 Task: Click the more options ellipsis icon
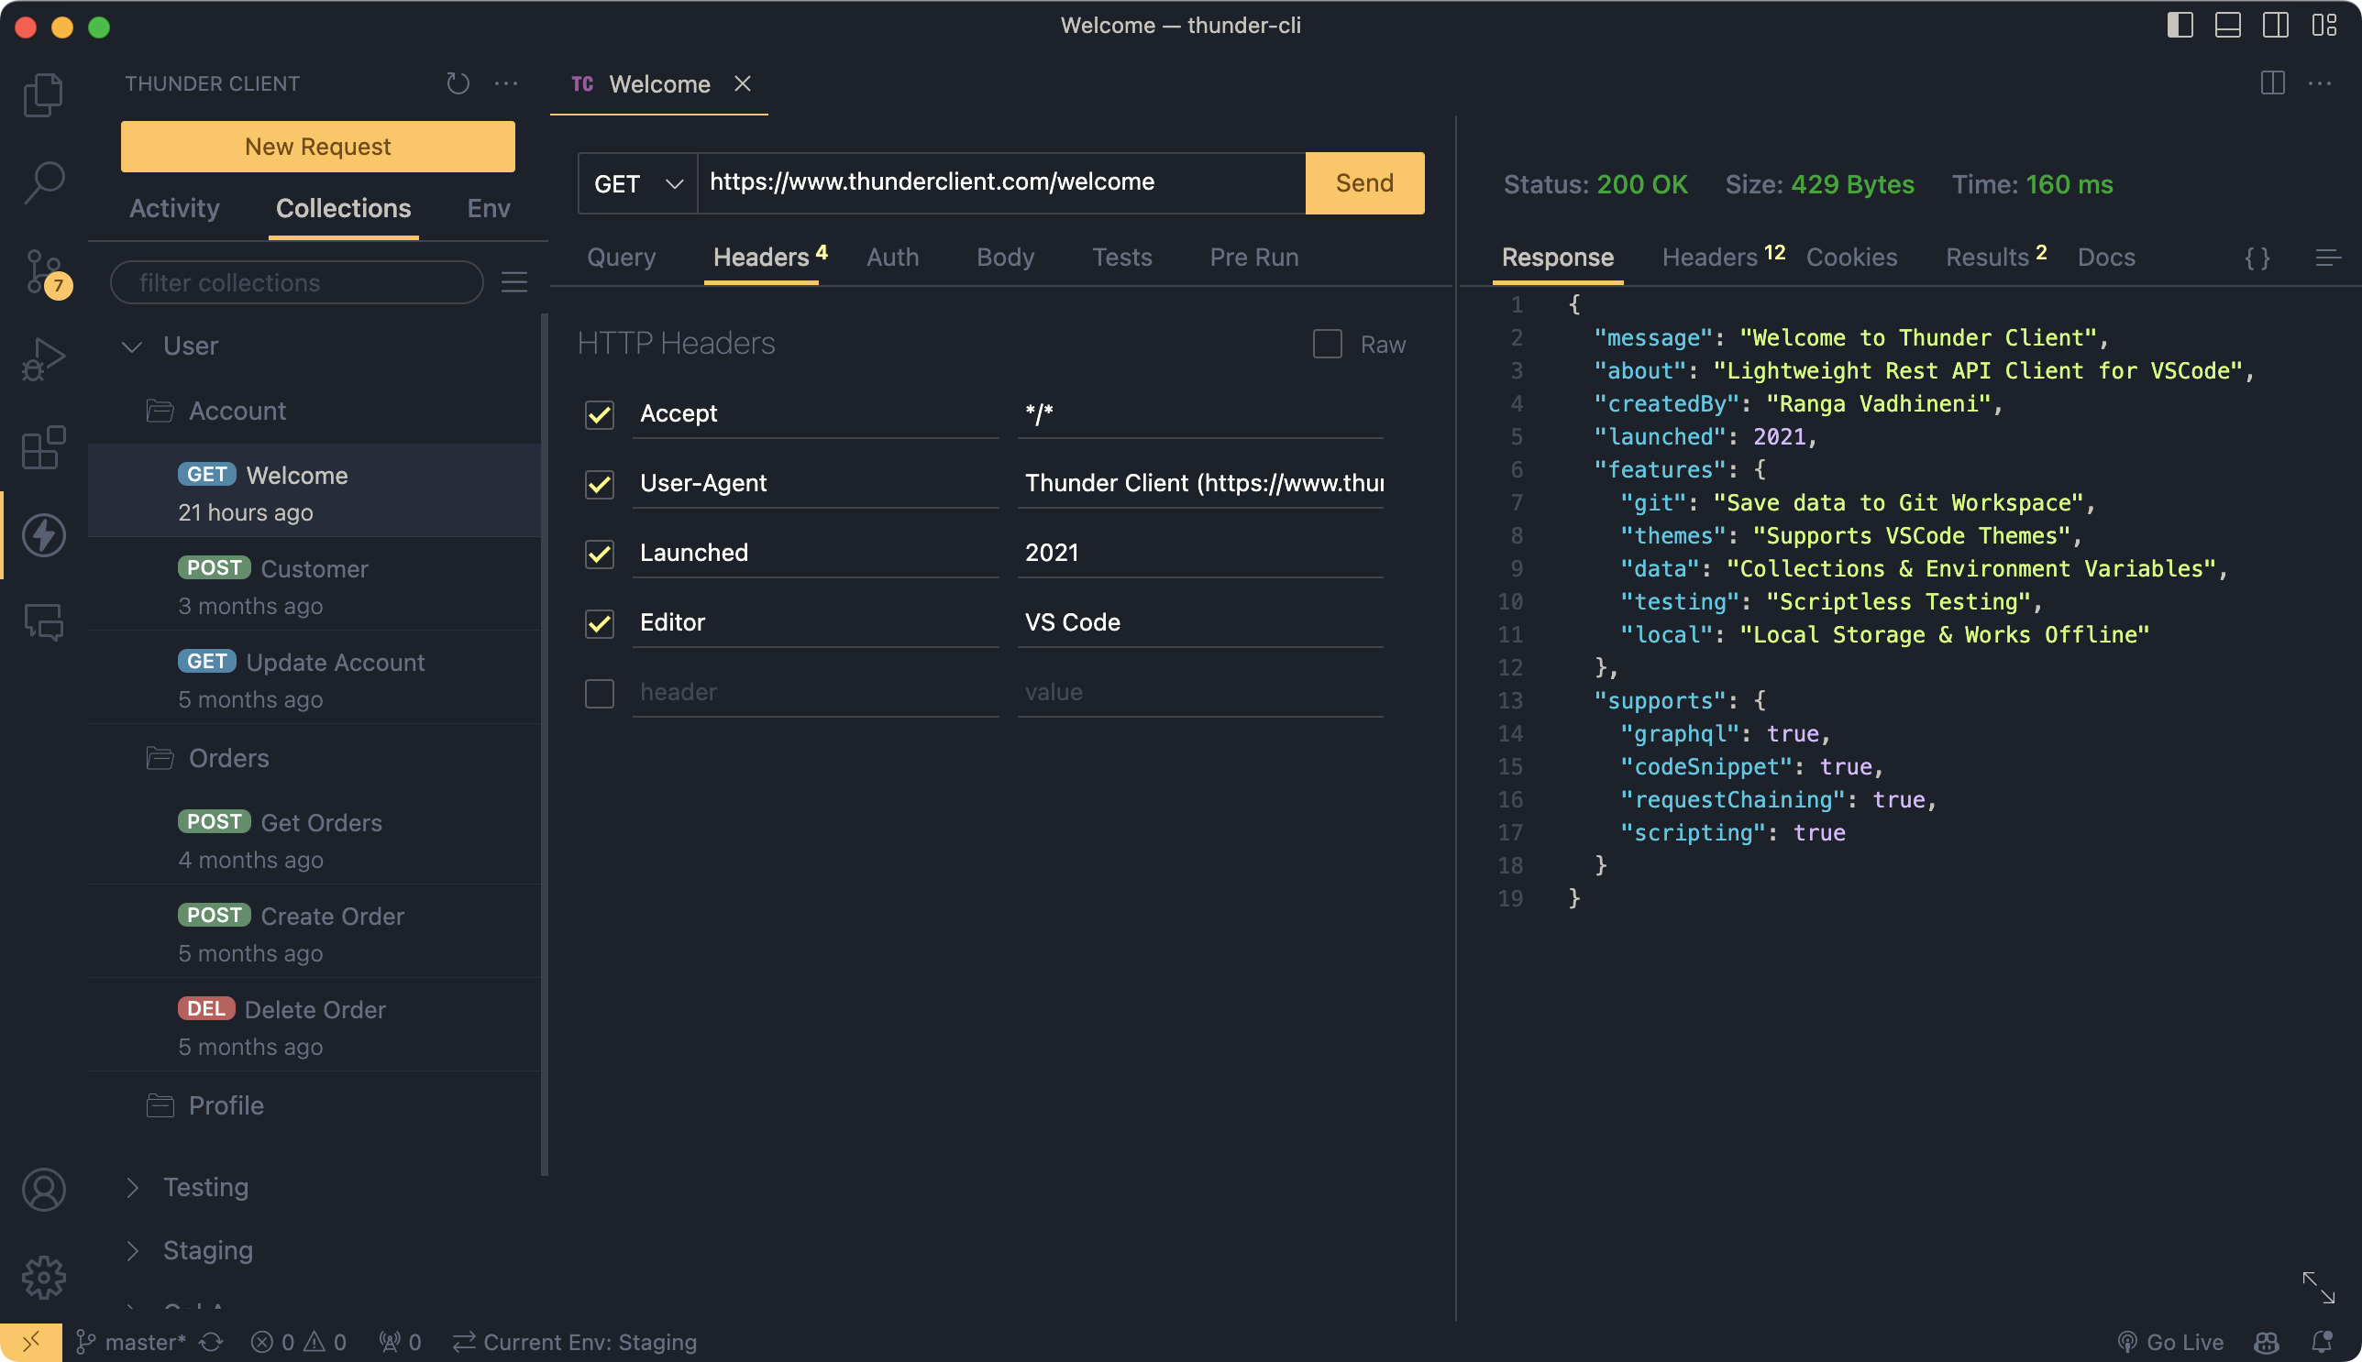tap(504, 81)
